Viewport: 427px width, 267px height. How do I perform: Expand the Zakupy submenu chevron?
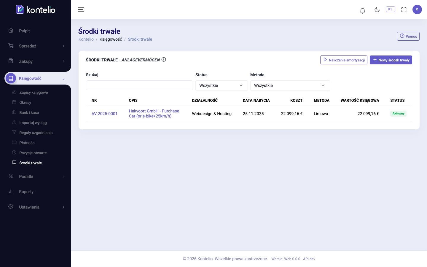63,61
